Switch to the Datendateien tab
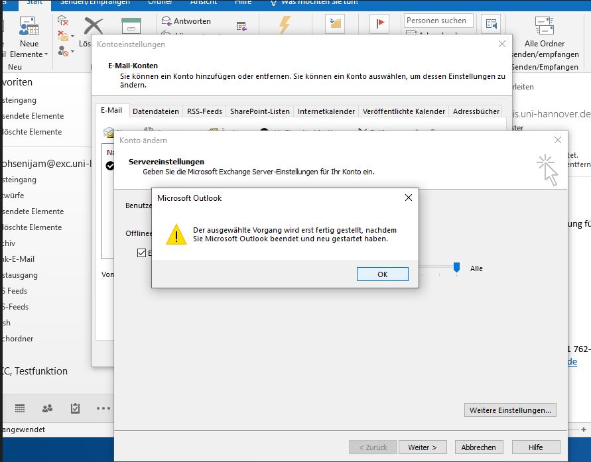591x462 pixels. (x=156, y=111)
